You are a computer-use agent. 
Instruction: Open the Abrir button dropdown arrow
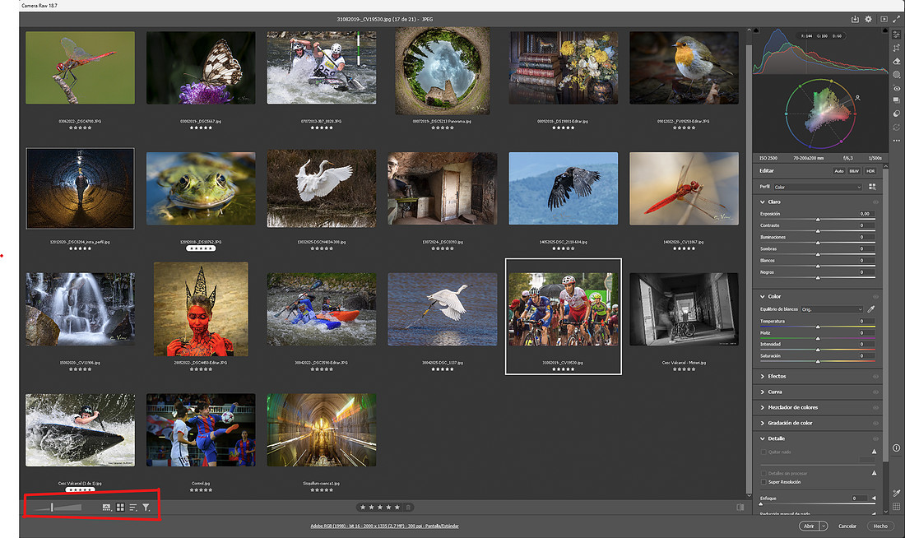click(x=824, y=526)
